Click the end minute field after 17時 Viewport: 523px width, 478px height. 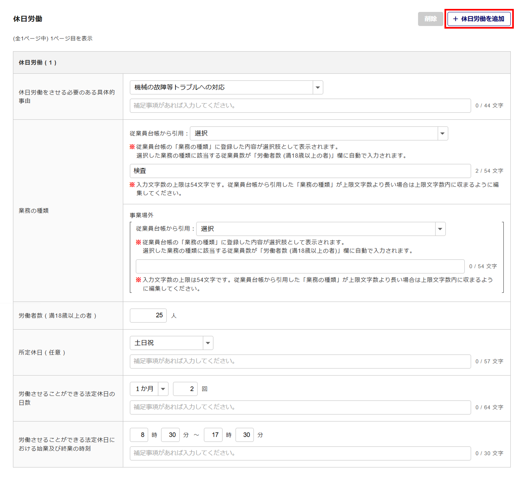[244, 435]
